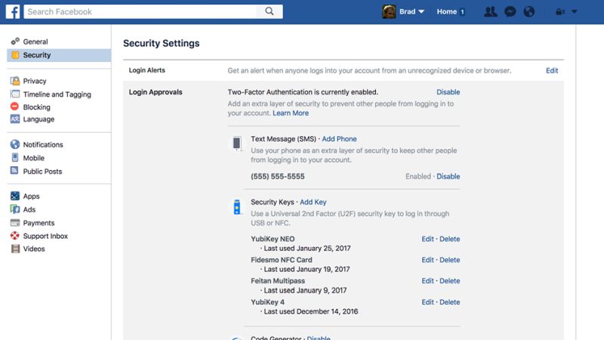Screen dimensions: 604x340
Task: Edit the YubiKey NEO key
Action: (427, 239)
